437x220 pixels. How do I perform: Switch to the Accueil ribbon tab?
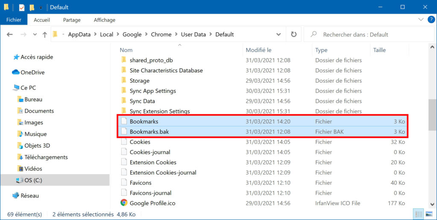pos(42,20)
